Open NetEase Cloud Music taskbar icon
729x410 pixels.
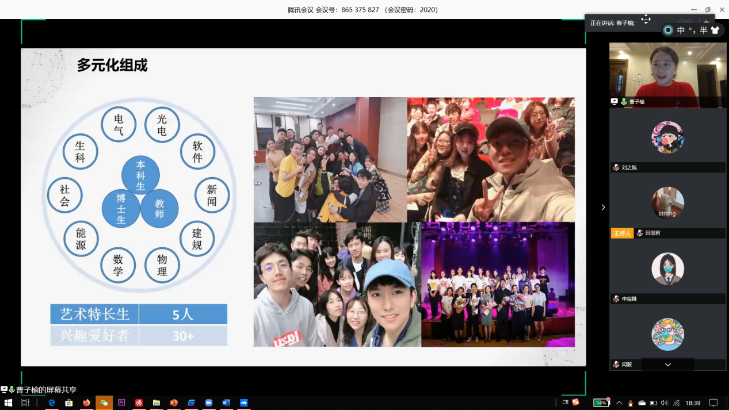click(x=139, y=403)
